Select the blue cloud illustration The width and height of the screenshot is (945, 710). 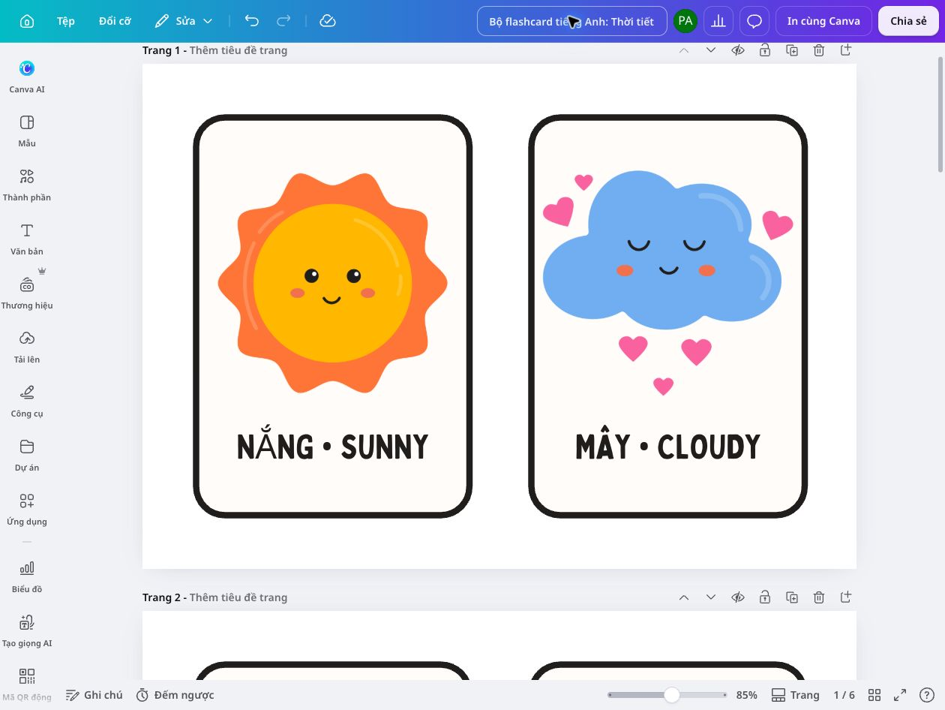click(662, 251)
